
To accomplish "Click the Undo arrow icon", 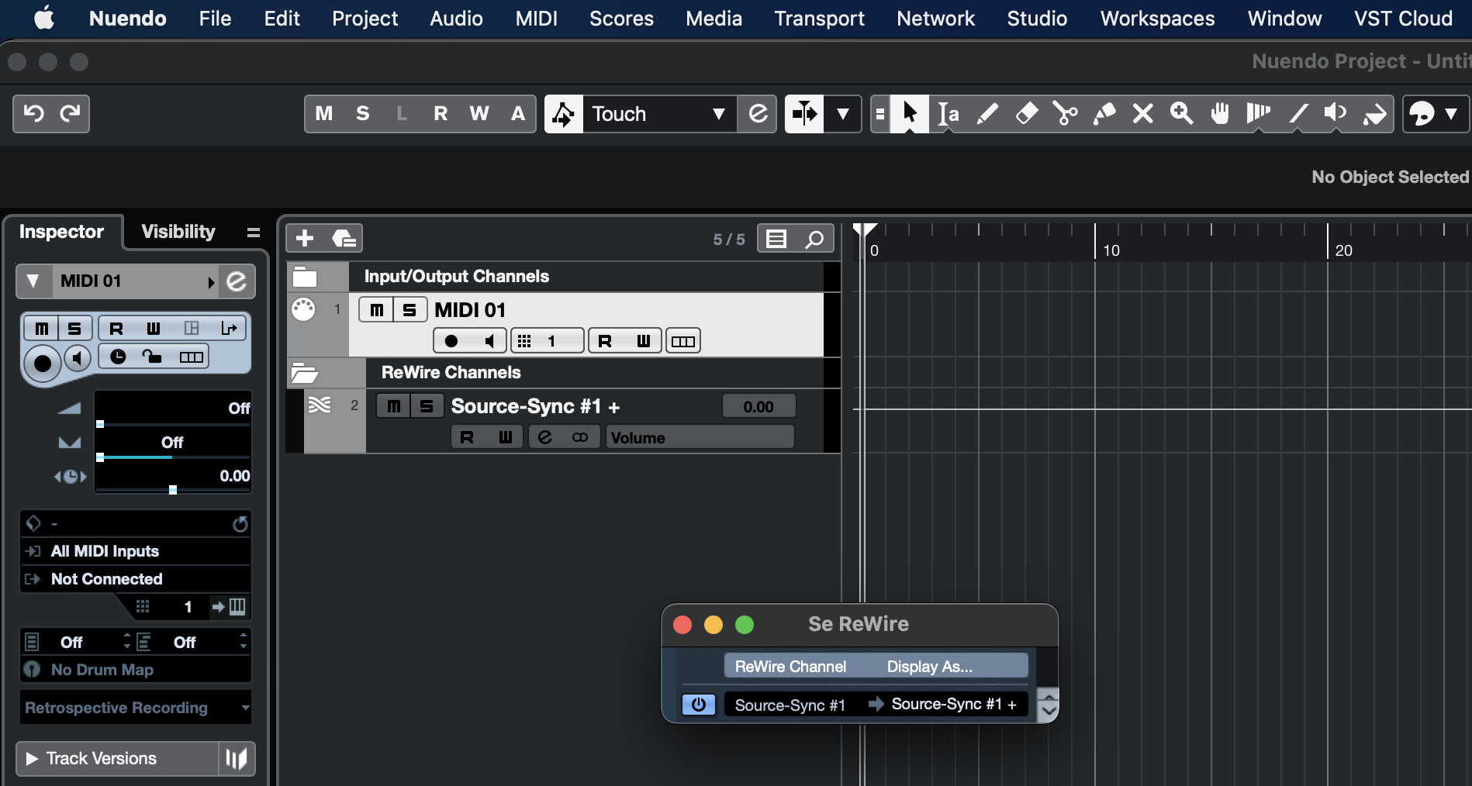I will point(33,114).
